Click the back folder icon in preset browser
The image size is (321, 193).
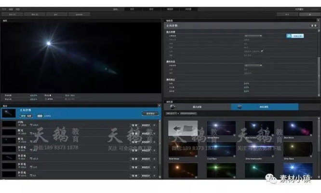pyautogui.click(x=183, y=128)
